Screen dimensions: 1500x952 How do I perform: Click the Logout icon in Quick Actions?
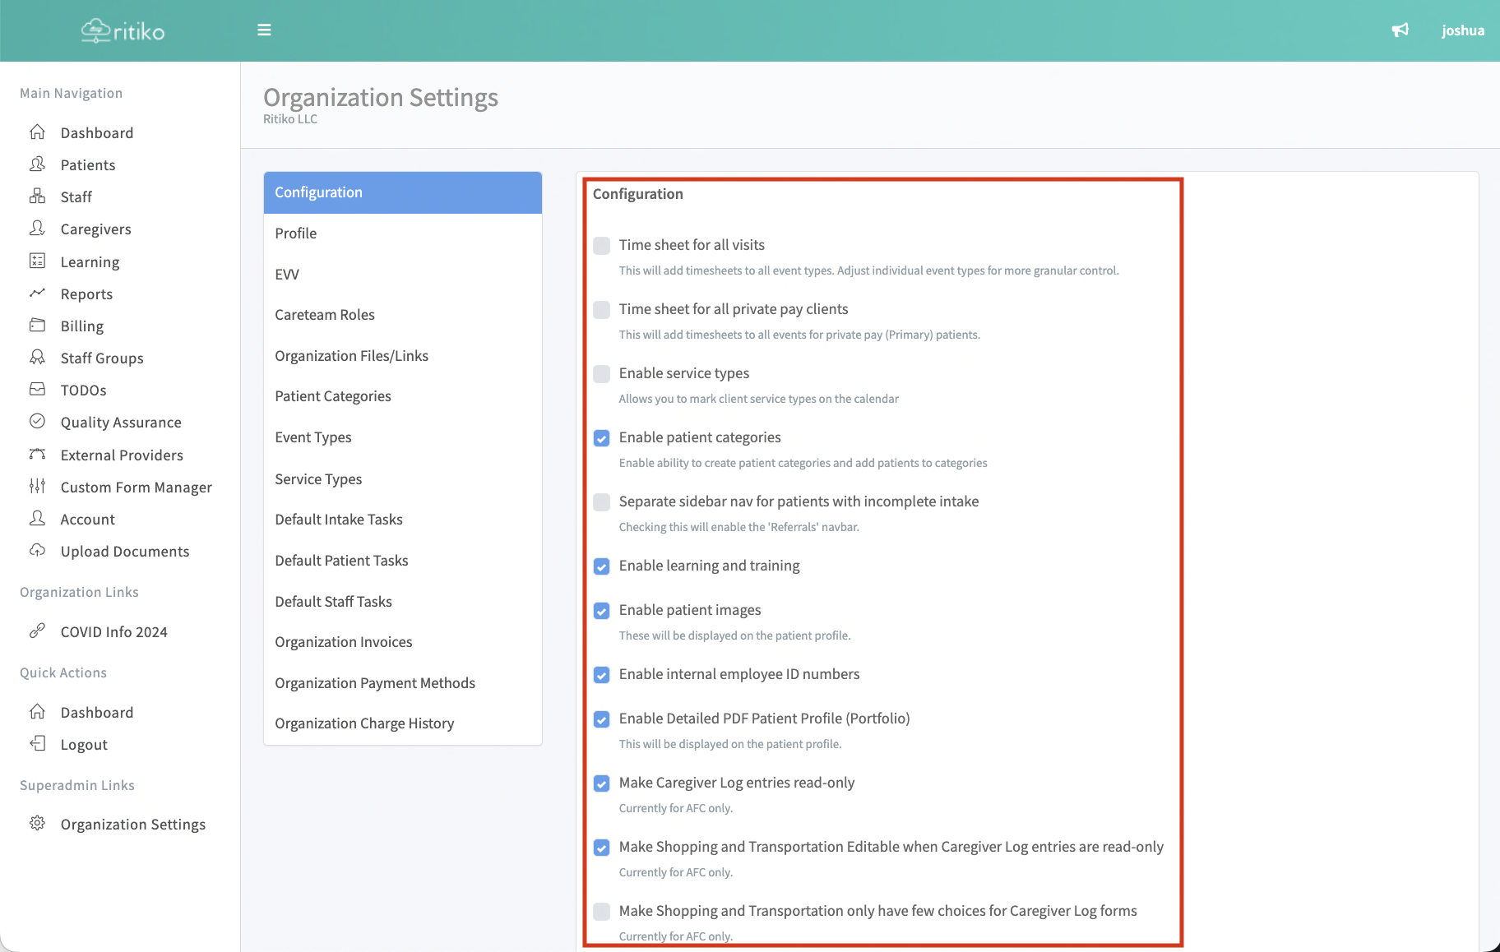[38, 744]
